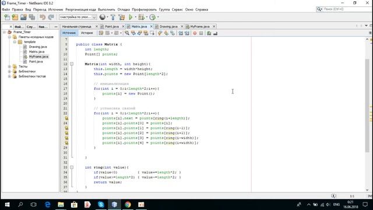Viewport: 373px width, 210px height.
Task: Switch to the Drawing.java tab
Action: [168, 26]
